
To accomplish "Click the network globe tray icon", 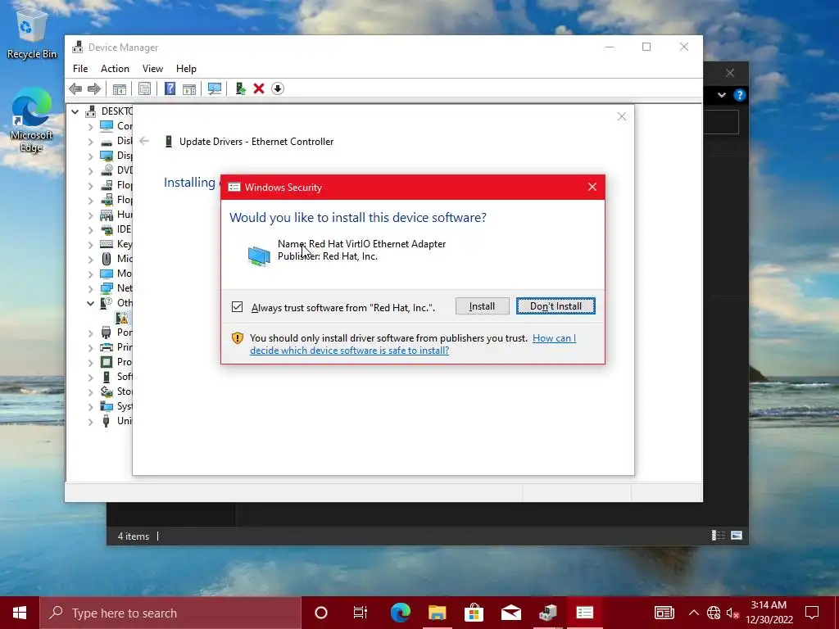I will coord(714,613).
